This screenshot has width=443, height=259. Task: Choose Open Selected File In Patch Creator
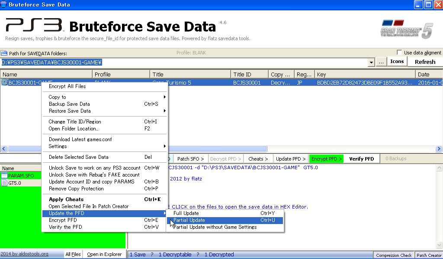click(105, 206)
